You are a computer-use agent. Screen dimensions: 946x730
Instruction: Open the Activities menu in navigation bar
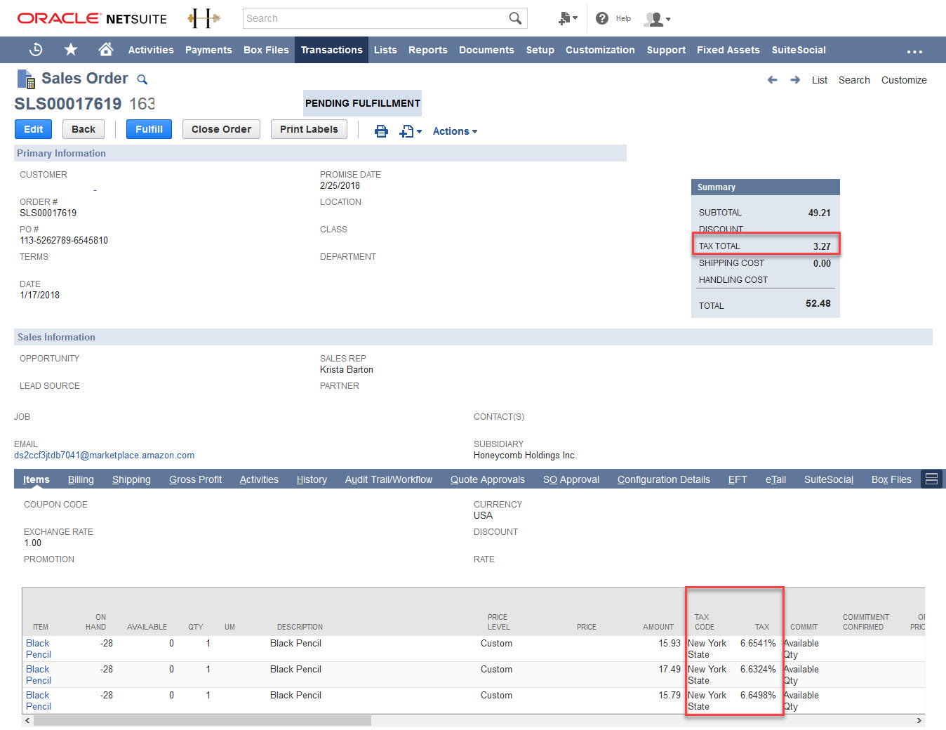click(151, 50)
